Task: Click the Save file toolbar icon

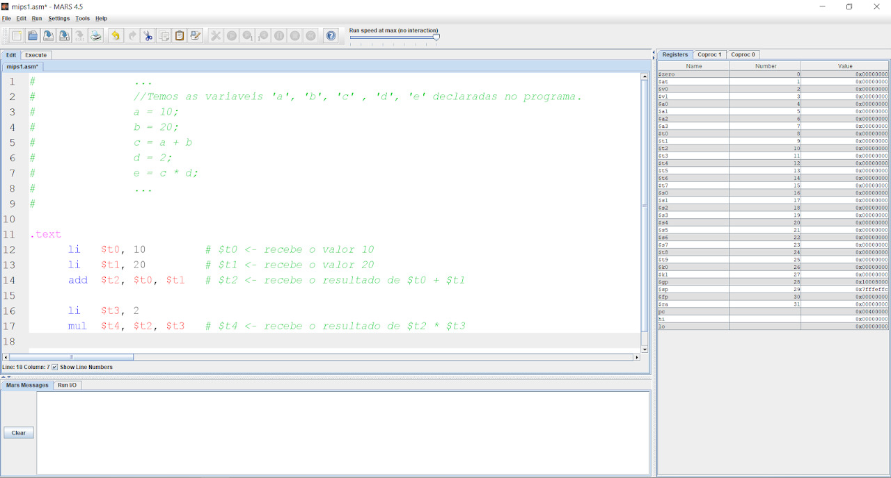Action: (48, 35)
